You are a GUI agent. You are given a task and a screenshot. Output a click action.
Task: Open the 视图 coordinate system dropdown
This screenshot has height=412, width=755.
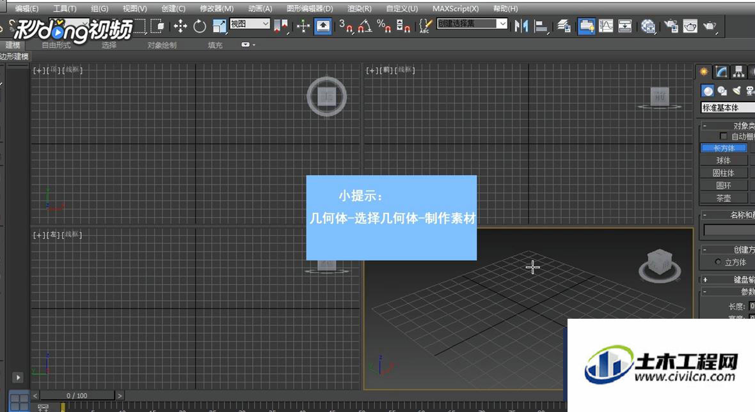250,24
